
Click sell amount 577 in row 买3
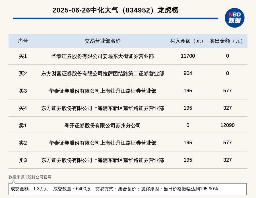point(228,91)
